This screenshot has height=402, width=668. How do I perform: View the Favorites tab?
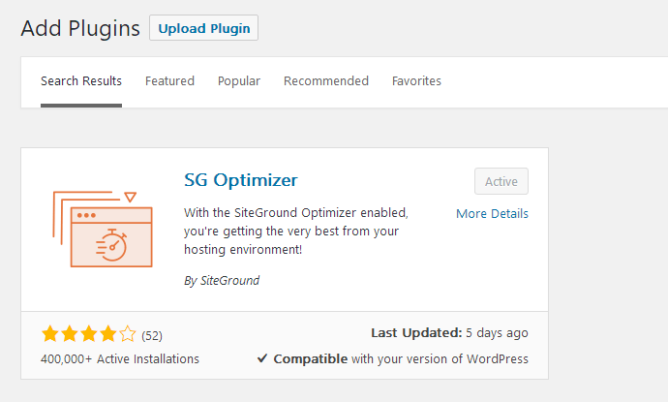click(x=416, y=81)
